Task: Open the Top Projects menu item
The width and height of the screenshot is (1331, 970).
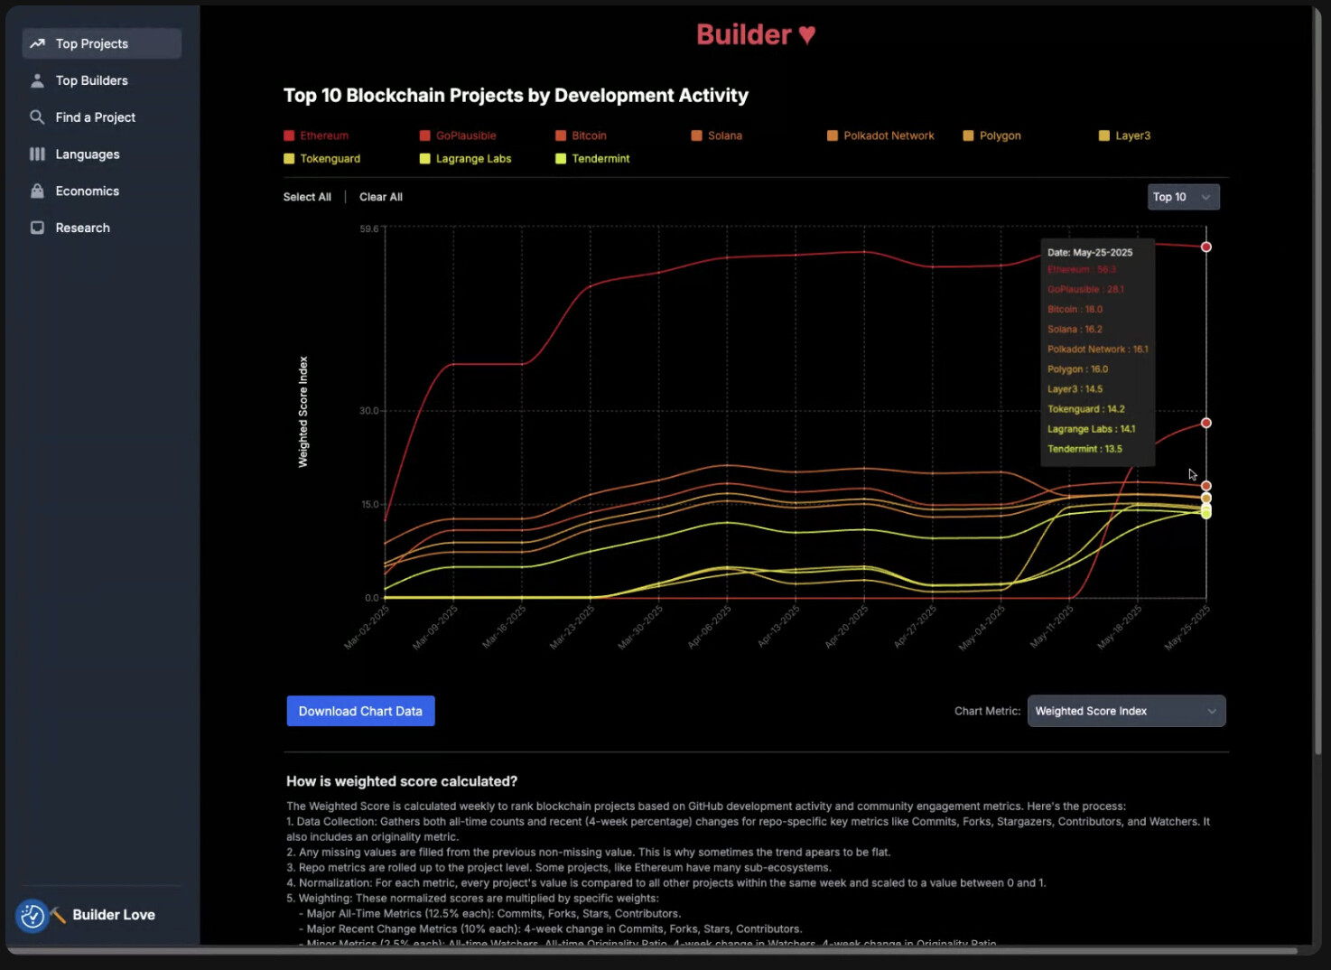Action: [x=102, y=43]
